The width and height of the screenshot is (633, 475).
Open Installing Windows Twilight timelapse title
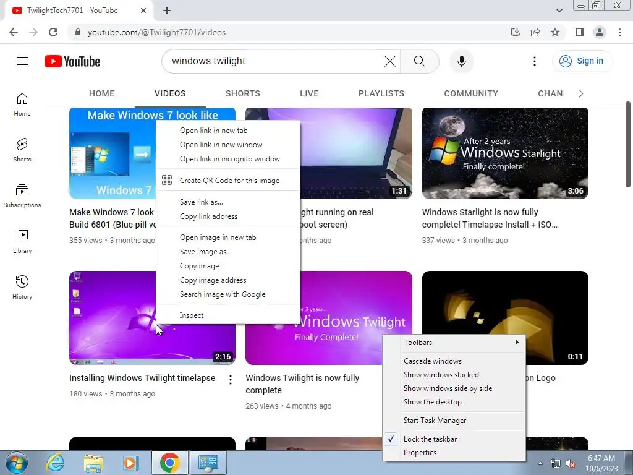click(142, 378)
